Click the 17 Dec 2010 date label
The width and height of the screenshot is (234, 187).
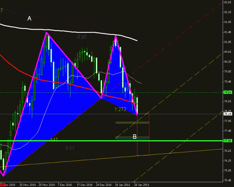click(x=85, y=185)
